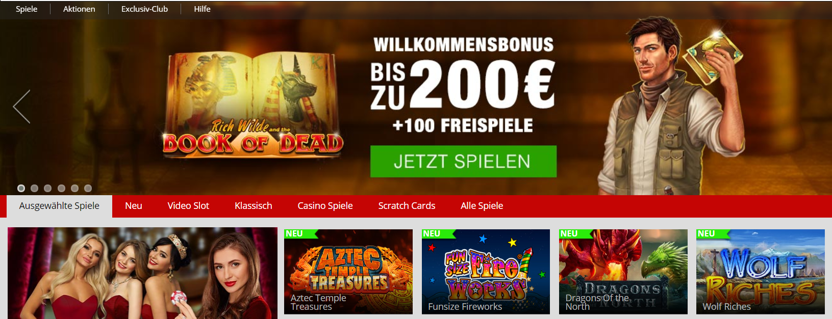The image size is (832, 319).
Task: Open Aztec Temple Treasures game thumbnail
Action: (348, 272)
